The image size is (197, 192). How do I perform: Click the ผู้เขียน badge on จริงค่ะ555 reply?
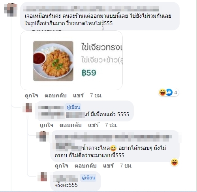(x=88, y=178)
